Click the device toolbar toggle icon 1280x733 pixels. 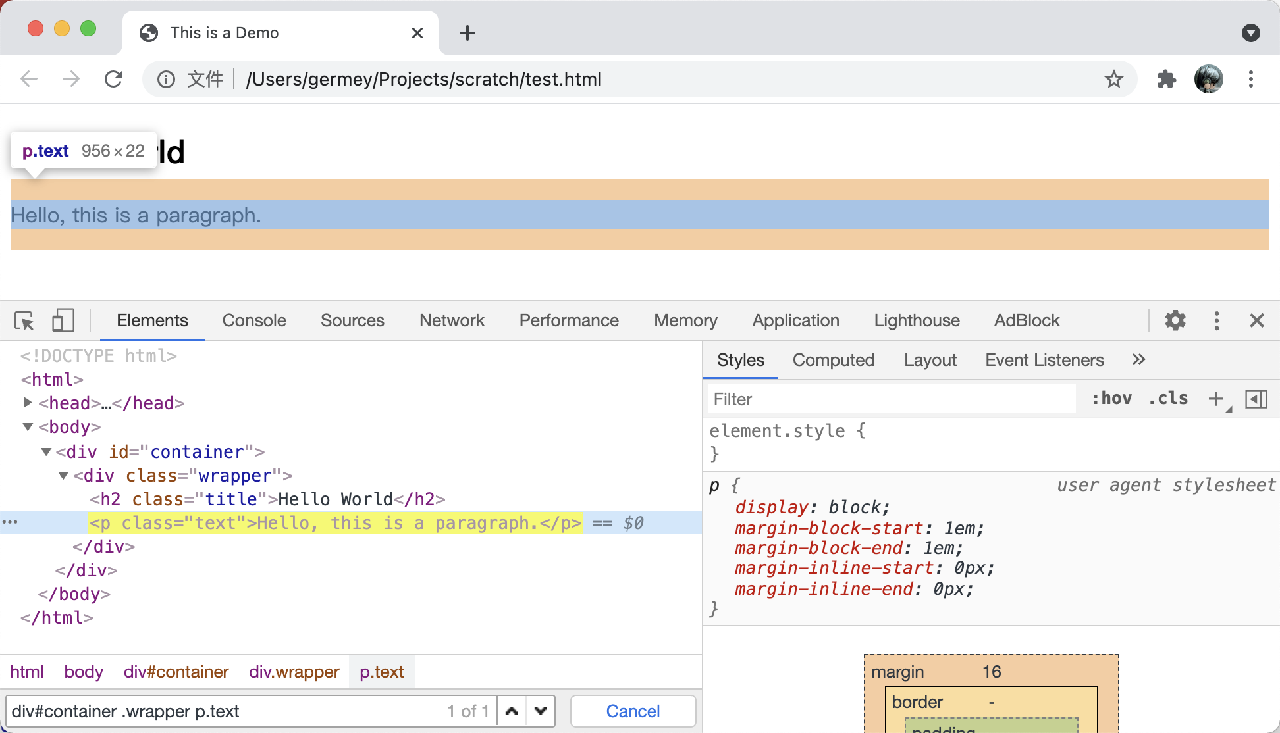61,319
